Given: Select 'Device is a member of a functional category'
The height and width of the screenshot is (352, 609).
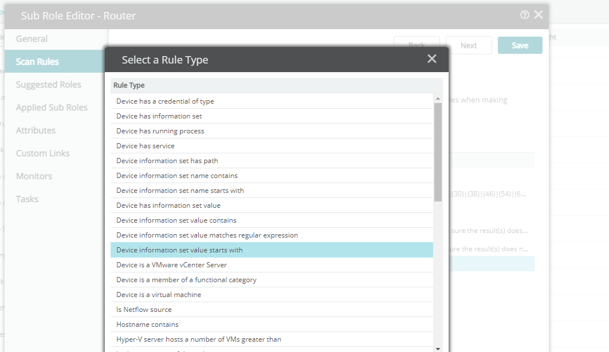Looking at the screenshot, I should point(272,280).
